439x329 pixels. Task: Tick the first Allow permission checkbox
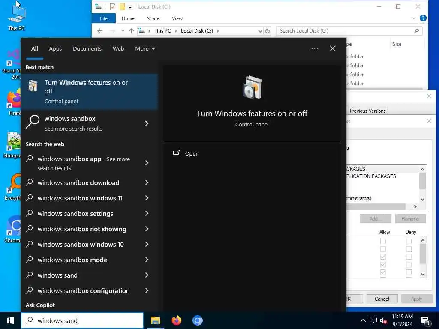(x=383, y=241)
